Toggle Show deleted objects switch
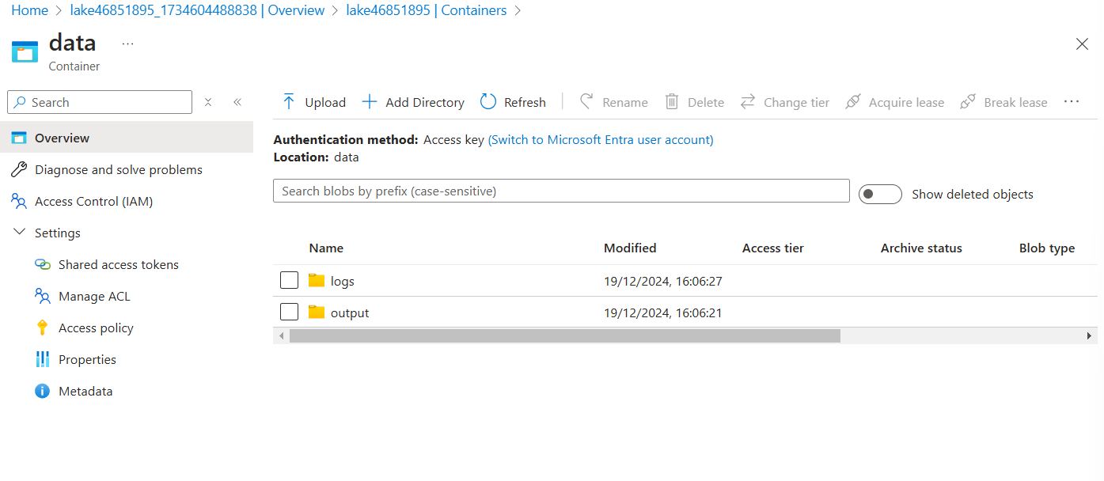 pyautogui.click(x=880, y=194)
